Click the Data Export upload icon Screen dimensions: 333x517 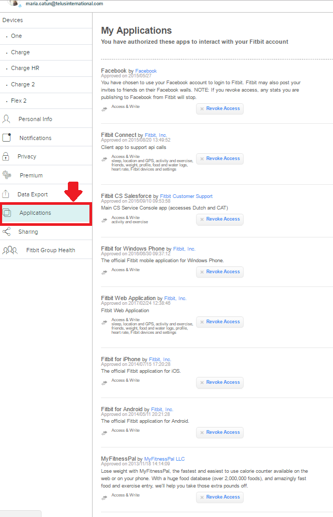pyautogui.click(x=6, y=194)
